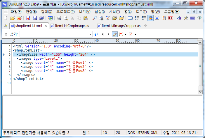Screen dimensions: 205x138
Task: Open the 보기(V) menu
Action: pyautogui.click(x=85, y=12)
